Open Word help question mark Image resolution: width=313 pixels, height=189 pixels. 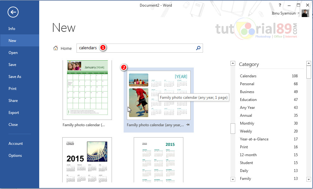coord(280,5)
